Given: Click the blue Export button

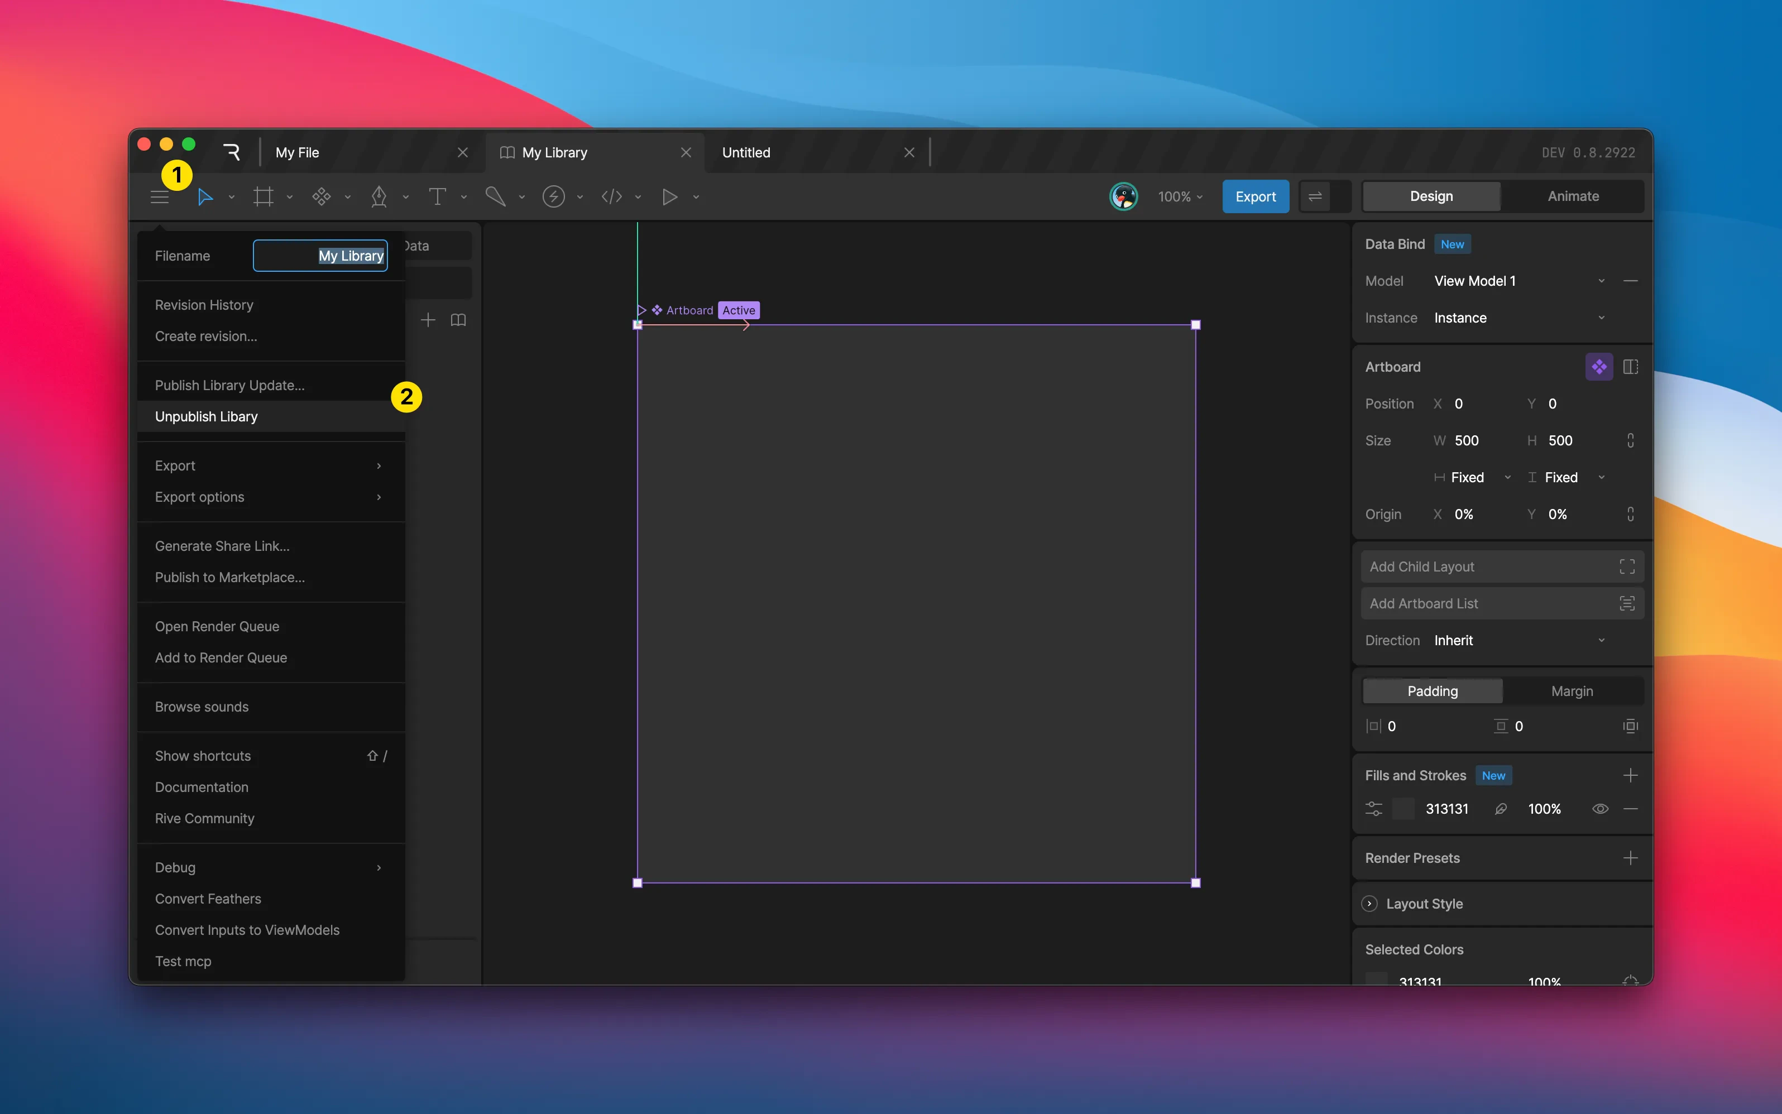Looking at the screenshot, I should (x=1255, y=196).
